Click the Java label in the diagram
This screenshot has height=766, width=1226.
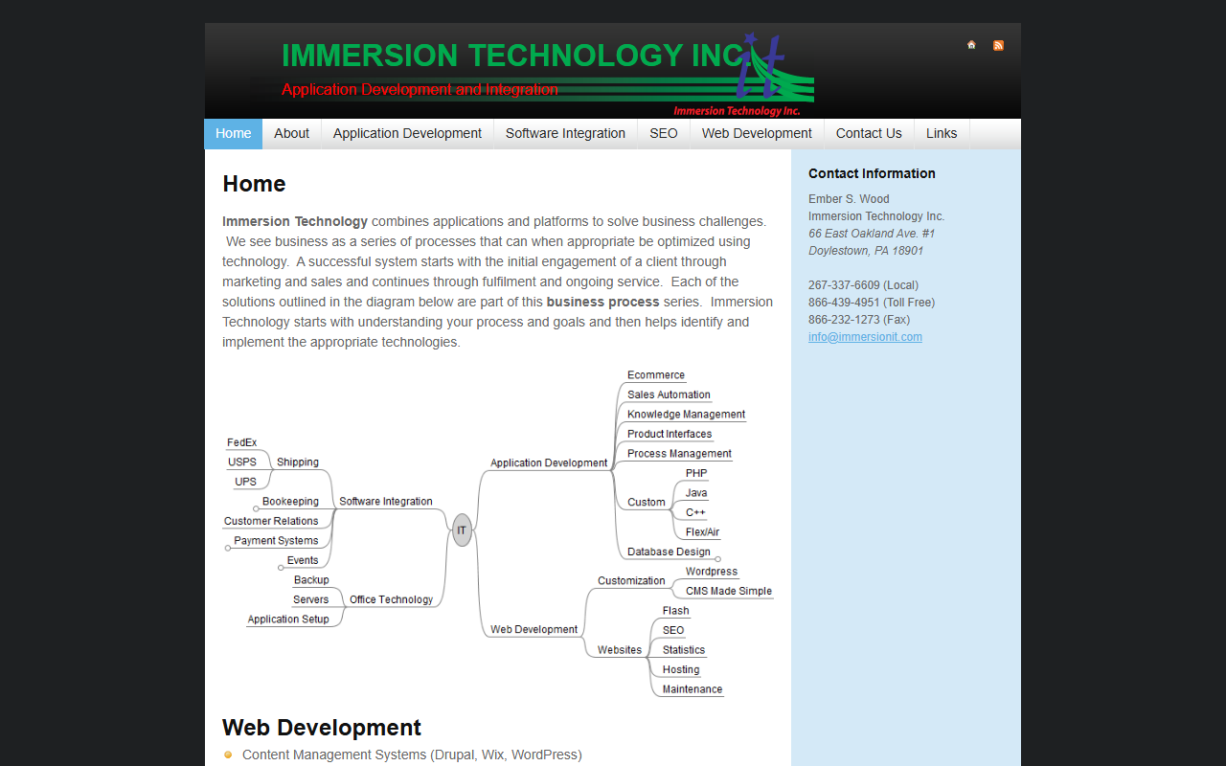point(696,493)
